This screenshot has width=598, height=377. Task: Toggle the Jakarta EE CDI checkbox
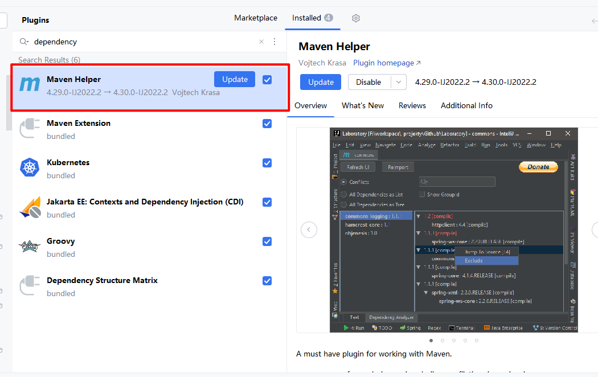267,202
